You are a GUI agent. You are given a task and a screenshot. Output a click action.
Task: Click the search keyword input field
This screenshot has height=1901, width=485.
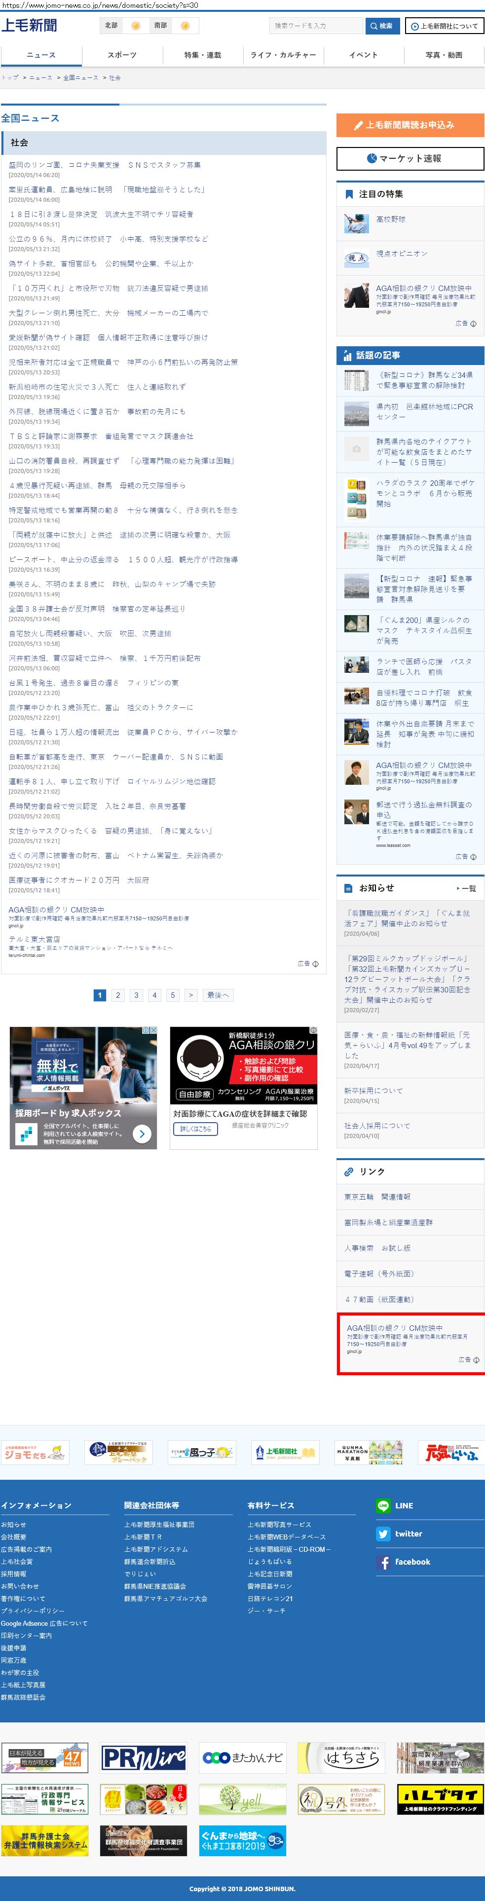(315, 26)
